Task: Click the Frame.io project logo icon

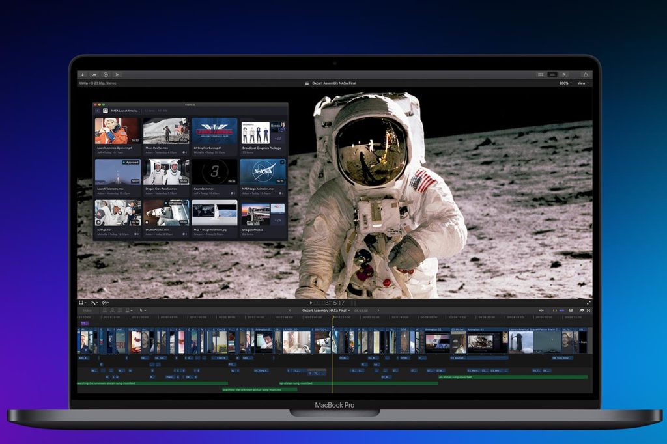Action: (105, 111)
